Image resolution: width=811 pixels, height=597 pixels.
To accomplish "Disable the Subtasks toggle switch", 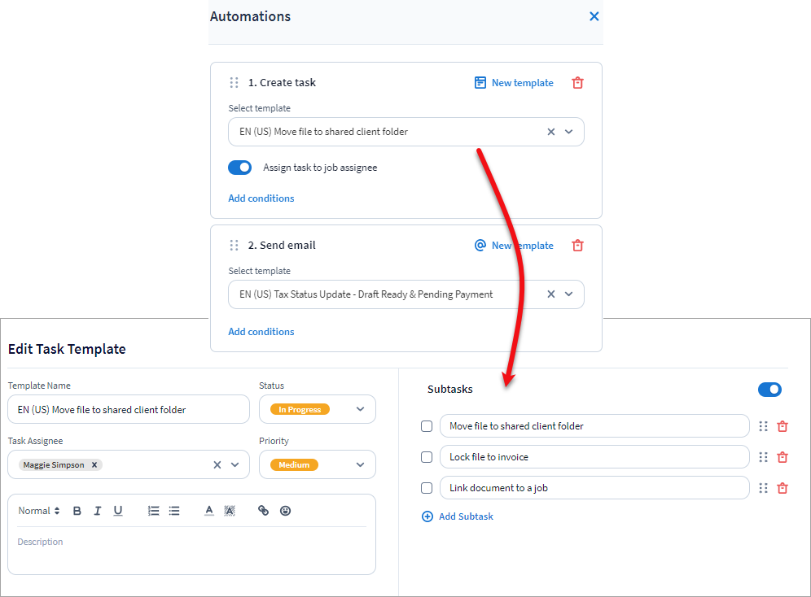I will pos(769,390).
